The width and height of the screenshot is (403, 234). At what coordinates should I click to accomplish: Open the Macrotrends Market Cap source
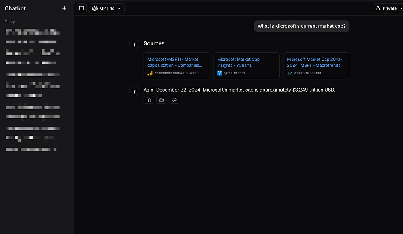click(316, 66)
